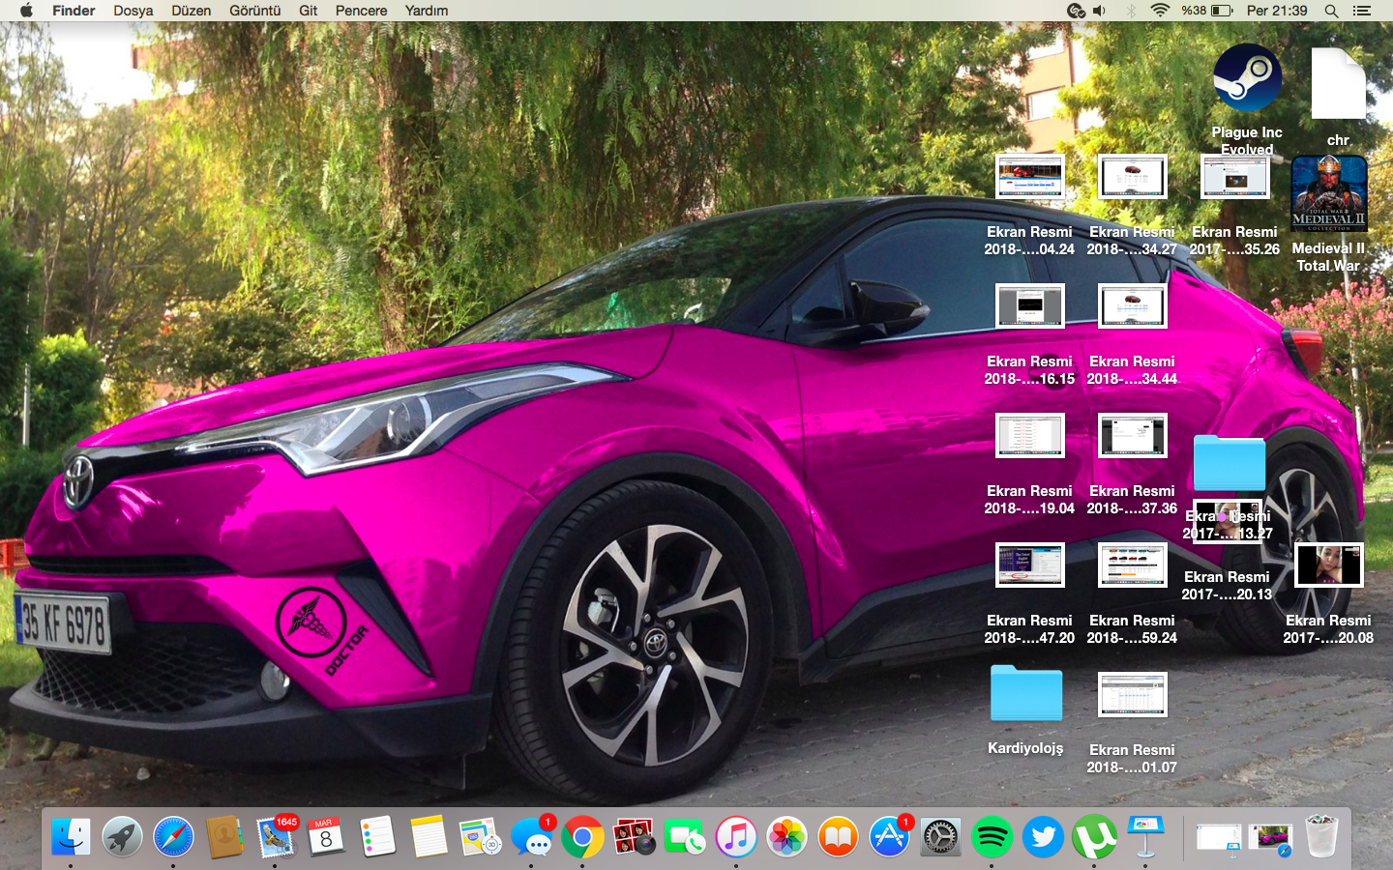
Task: Launch Launchpad from the Dock
Action: [x=122, y=836]
